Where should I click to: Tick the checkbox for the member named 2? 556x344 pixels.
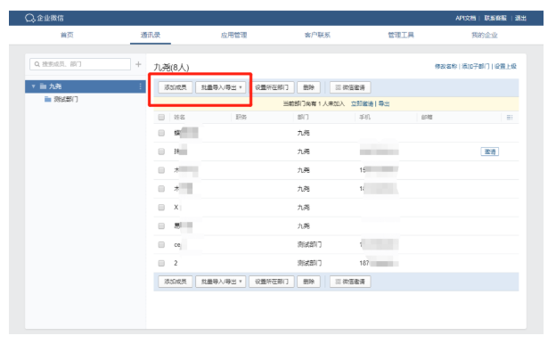[161, 263]
